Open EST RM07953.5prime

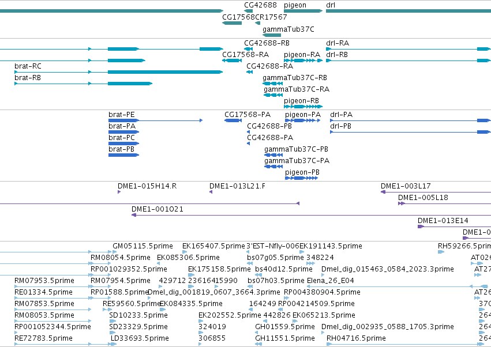pos(44,281)
